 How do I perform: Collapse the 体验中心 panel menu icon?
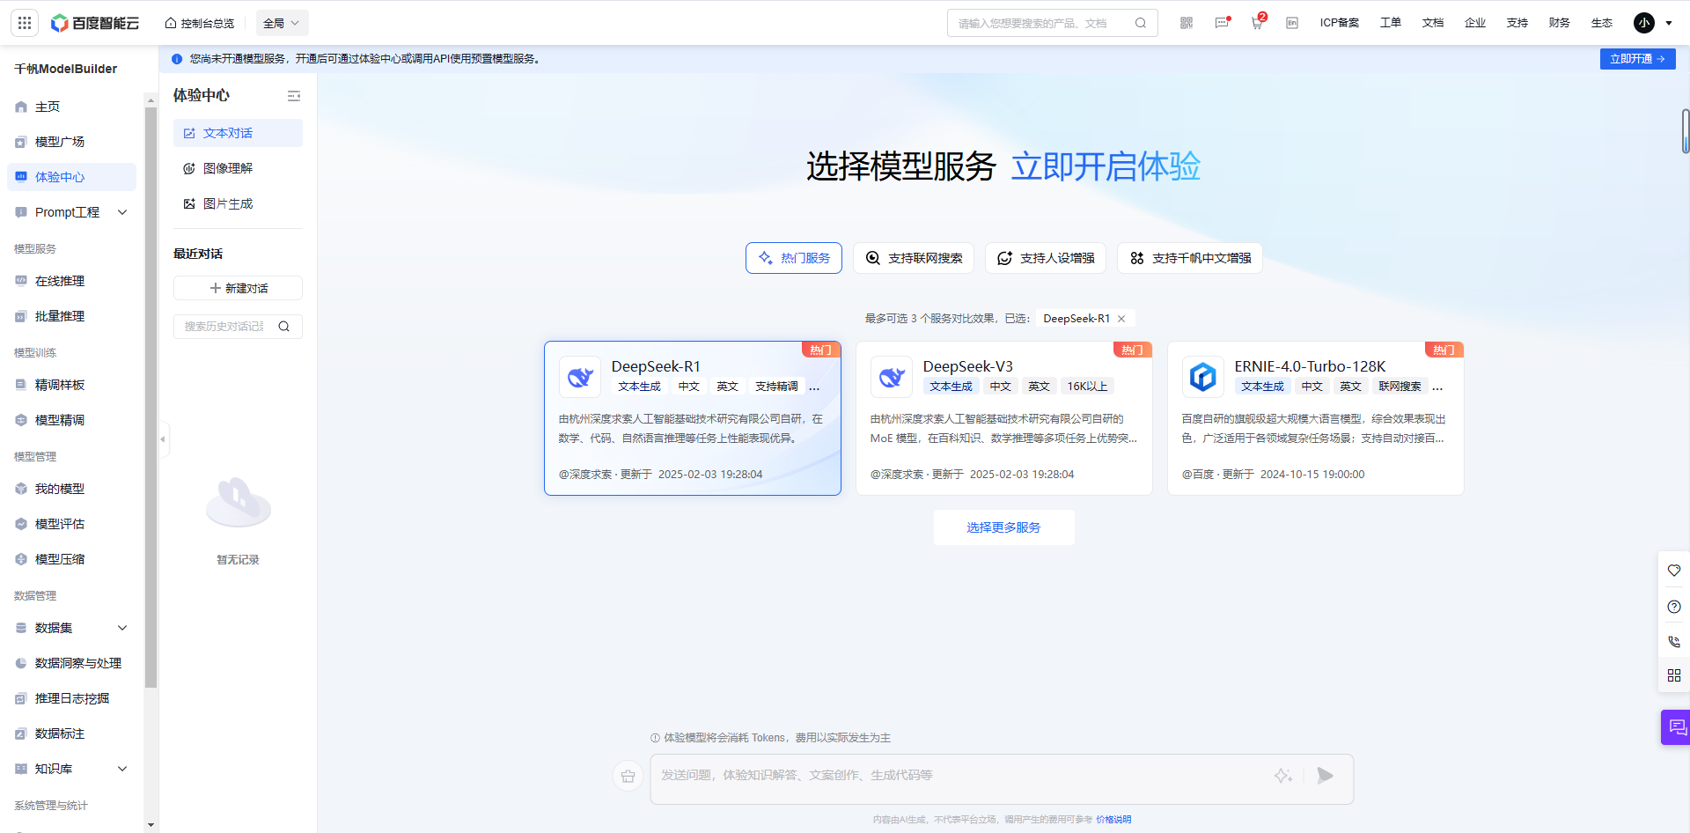click(x=294, y=95)
